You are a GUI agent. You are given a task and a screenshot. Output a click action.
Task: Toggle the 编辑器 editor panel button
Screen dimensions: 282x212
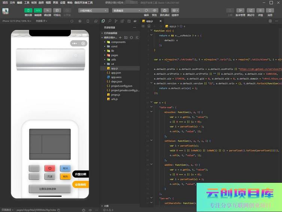point(38,10)
